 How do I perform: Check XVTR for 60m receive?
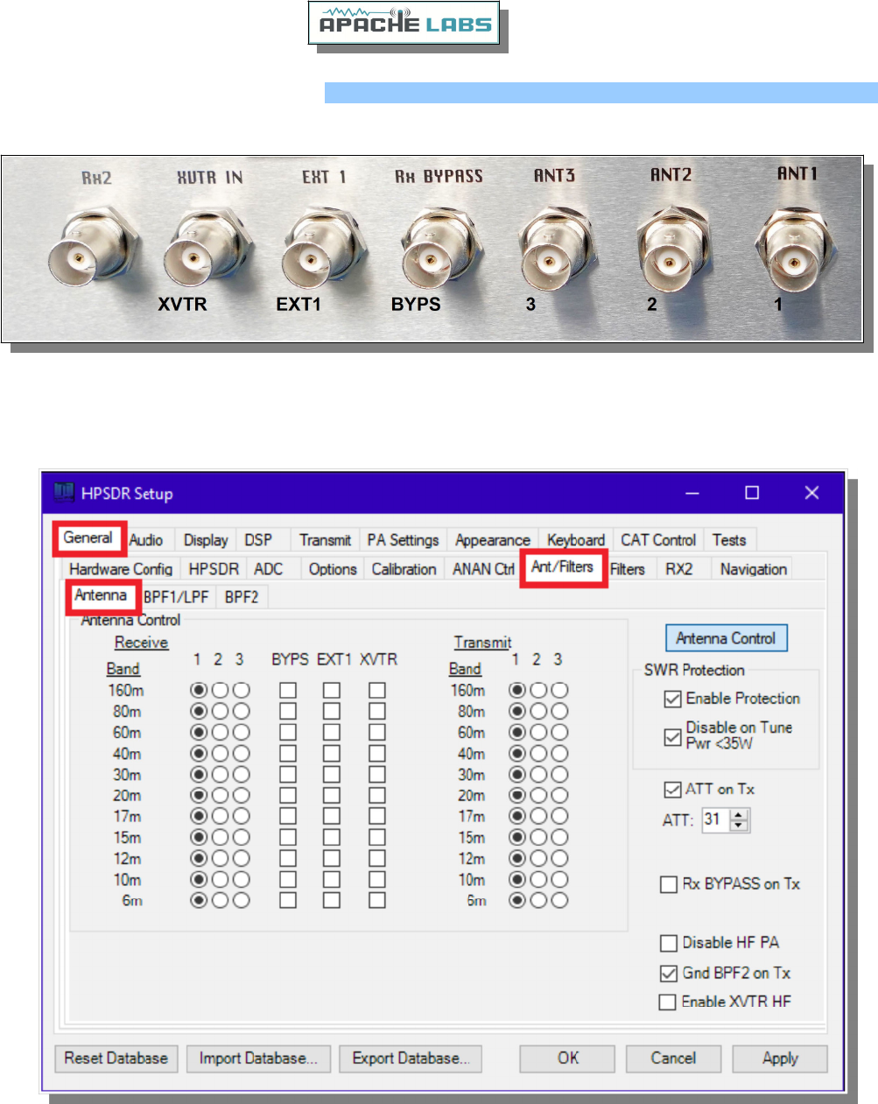click(377, 732)
